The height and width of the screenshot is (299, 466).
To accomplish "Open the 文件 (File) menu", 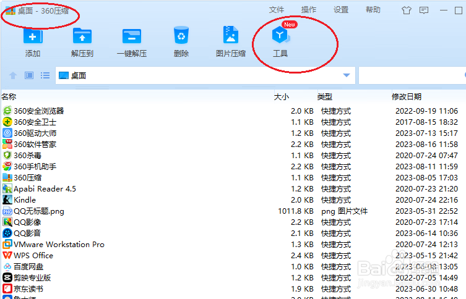I will [x=277, y=10].
